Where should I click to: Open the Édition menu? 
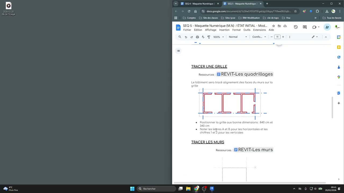click(198, 30)
